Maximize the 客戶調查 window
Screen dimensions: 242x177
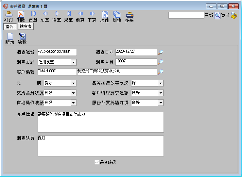[222, 6]
